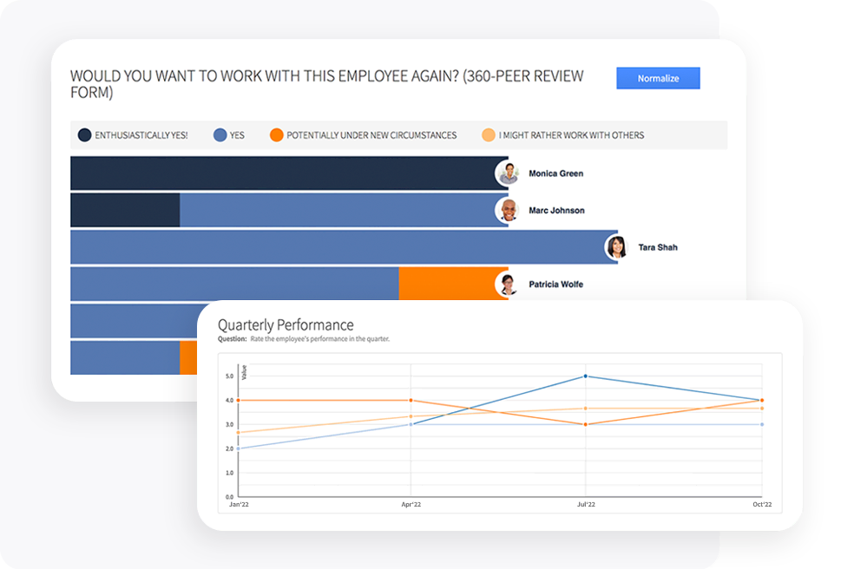This screenshot has width=854, height=569.
Task: Click Patricia Wolfe's avatar photo
Action: point(508,284)
